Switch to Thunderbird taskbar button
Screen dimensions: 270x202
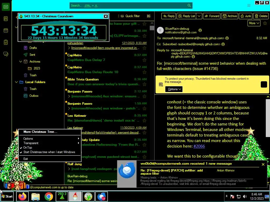(x=102, y=196)
